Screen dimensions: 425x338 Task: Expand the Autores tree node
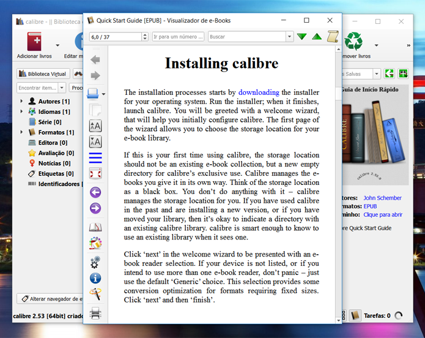[x=21, y=101]
